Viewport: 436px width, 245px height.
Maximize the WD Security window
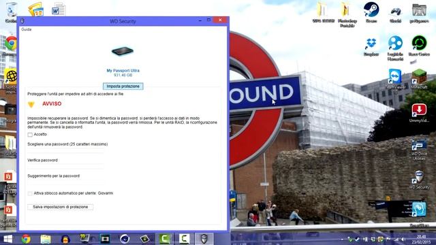[208, 20]
